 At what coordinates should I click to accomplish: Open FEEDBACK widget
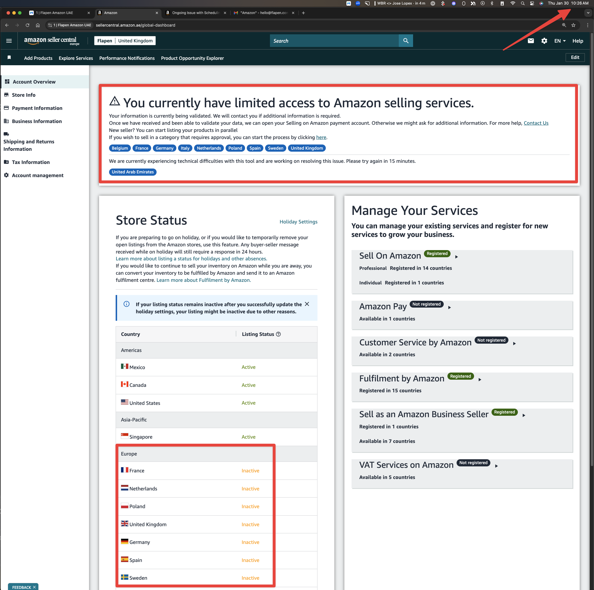click(x=21, y=587)
